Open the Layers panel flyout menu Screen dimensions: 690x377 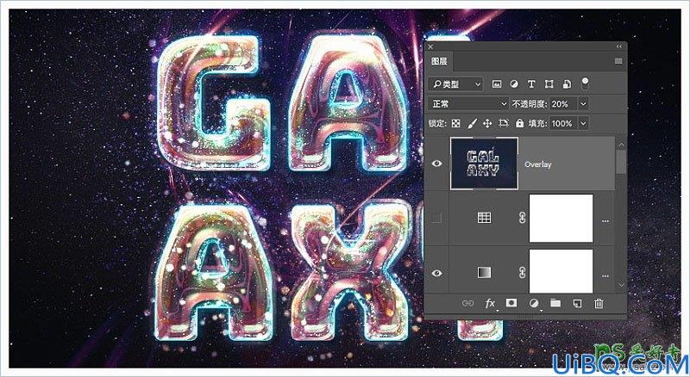[618, 61]
